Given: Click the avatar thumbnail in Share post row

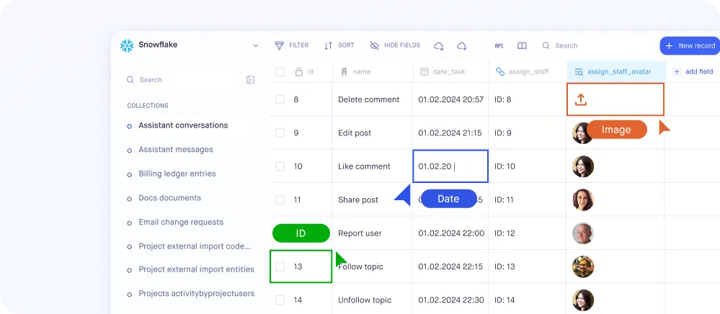Looking at the screenshot, I should point(583,199).
